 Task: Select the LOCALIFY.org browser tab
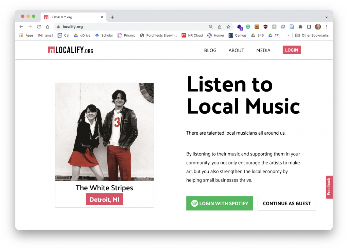coord(73,17)
